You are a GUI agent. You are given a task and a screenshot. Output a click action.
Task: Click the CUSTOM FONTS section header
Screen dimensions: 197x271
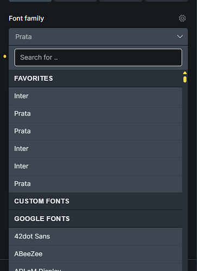[96, 201]
